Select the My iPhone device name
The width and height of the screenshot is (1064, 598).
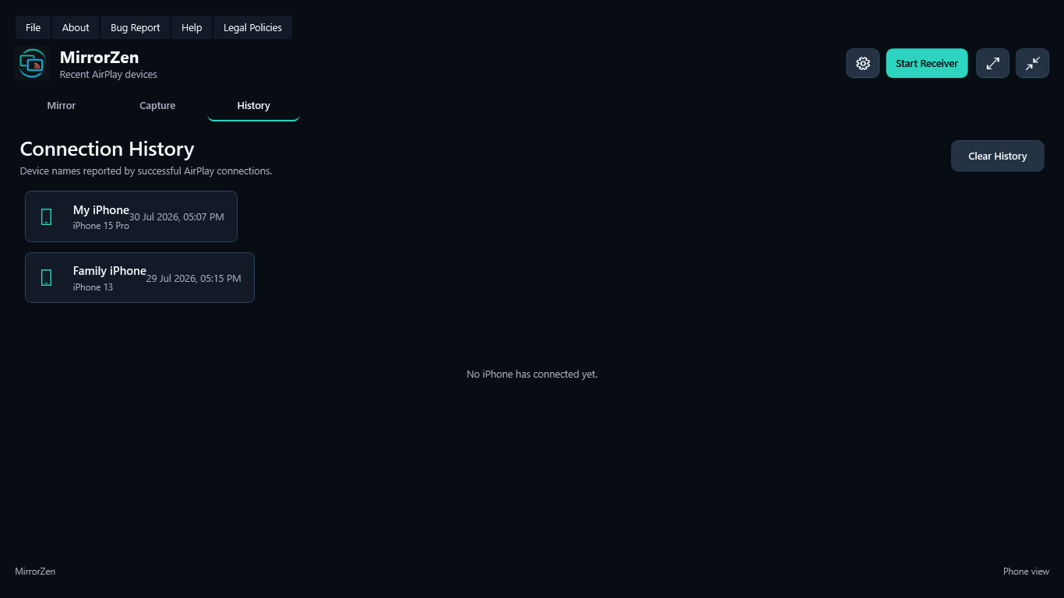101,210
